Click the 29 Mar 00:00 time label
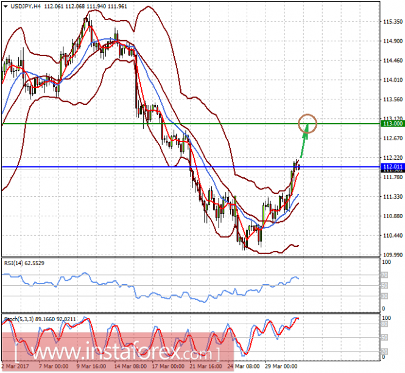 click(x=283, y=367)
